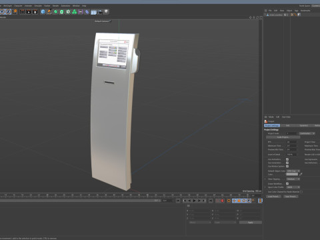Click the Render View clapperboard icon
Viewport: 320px width, 240px height.
(x=23, y=12)
